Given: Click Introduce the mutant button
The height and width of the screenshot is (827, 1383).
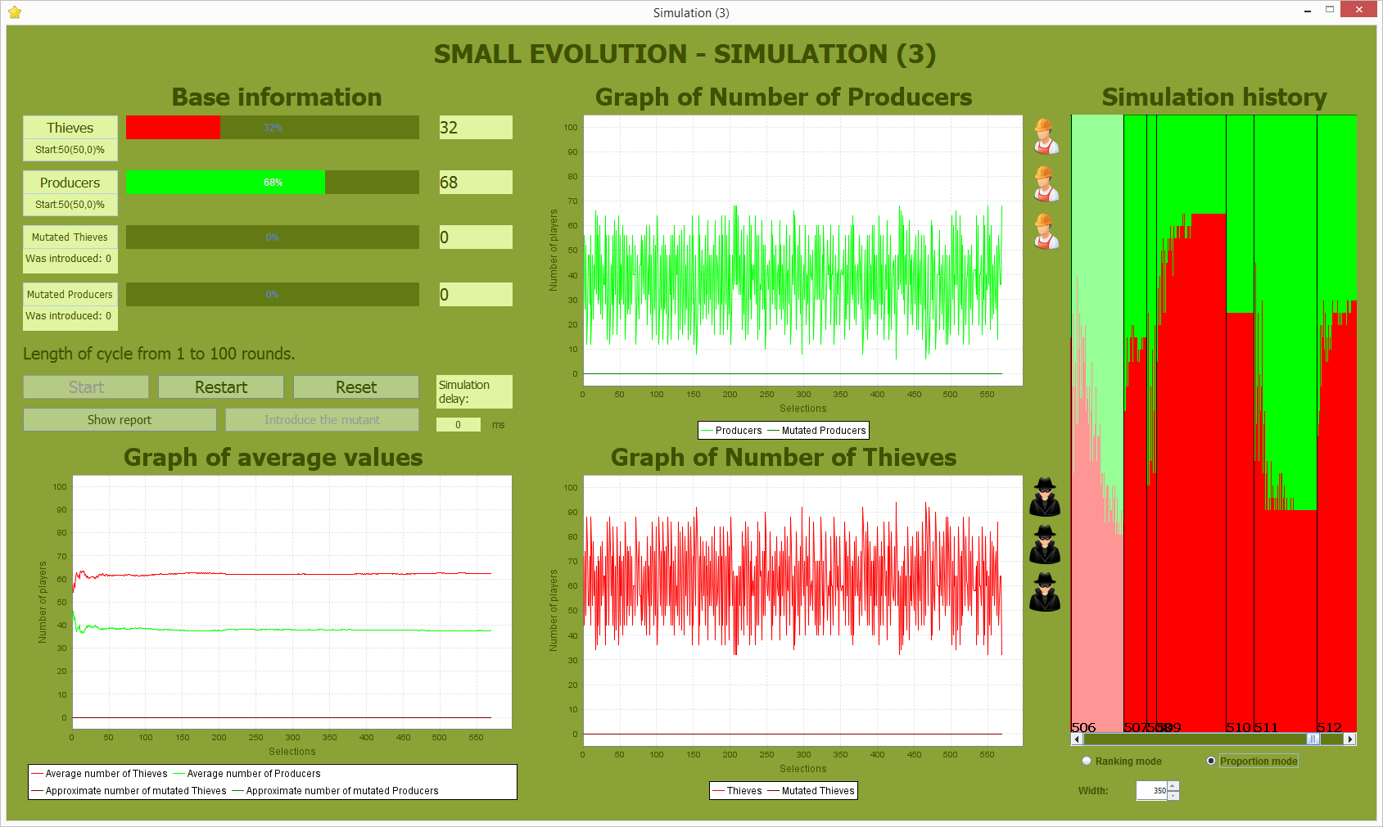Looking at the screenshot, I should tap(322, 420).
